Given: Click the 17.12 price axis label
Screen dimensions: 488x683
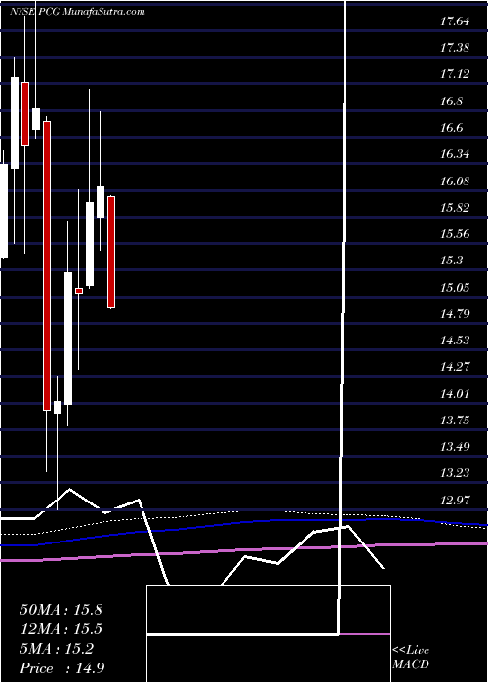Looking at the screenshot, I should coord(455,74).
